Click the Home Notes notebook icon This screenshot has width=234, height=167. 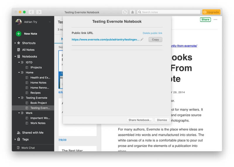[27, 83]
